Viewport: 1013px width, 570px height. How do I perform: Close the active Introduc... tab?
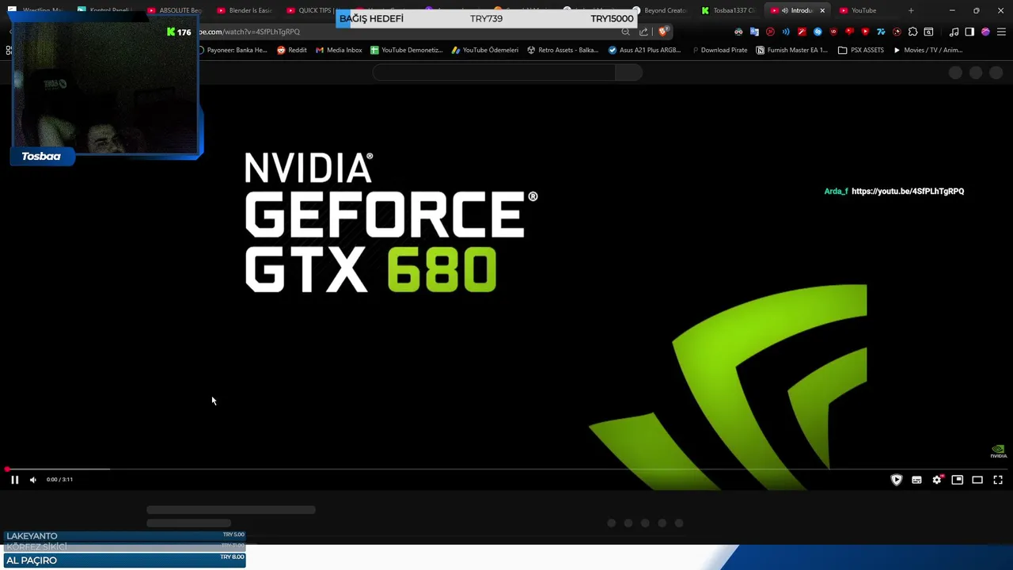(x=822, y=10)
